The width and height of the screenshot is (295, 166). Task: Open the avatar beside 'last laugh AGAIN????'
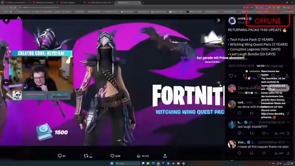[232, 125]
